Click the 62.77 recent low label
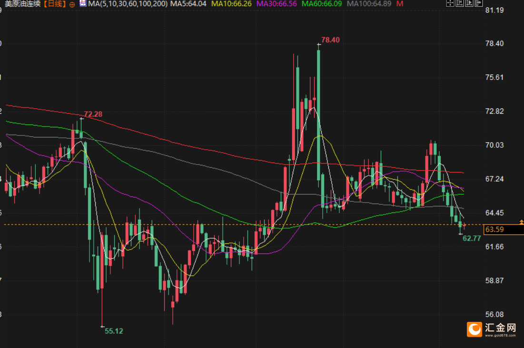Viewport: 524px width, 348px height. [472, 238]
